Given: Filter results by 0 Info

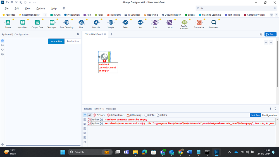Looking at the screenshot, I should [149, 115].
